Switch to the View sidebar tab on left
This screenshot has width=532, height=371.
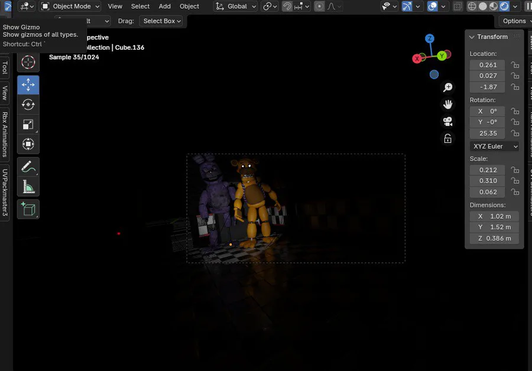(x=4, y=93)
